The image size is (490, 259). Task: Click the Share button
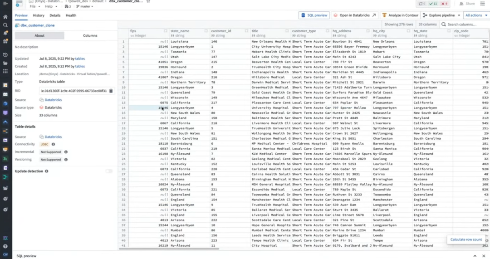click(x=467, y=4)
